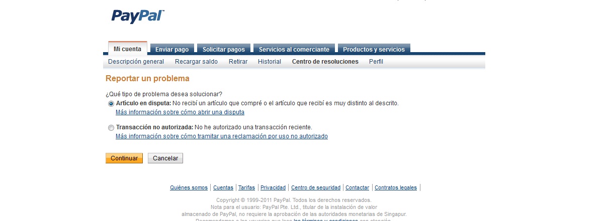
Task: Switch to the Enviar pago tab
Action: click(x=172, y=49)
